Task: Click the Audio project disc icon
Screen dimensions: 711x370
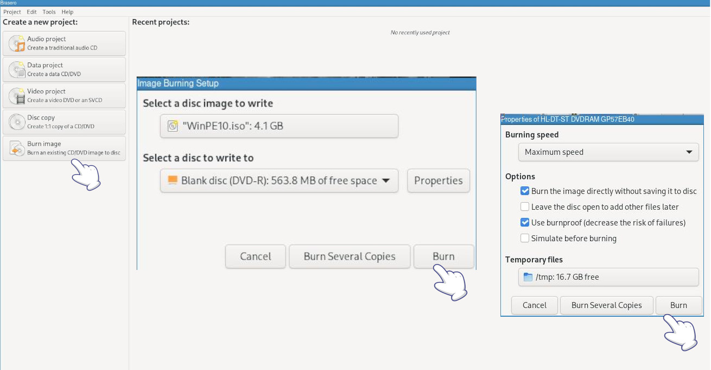Action: click(17, 43)
